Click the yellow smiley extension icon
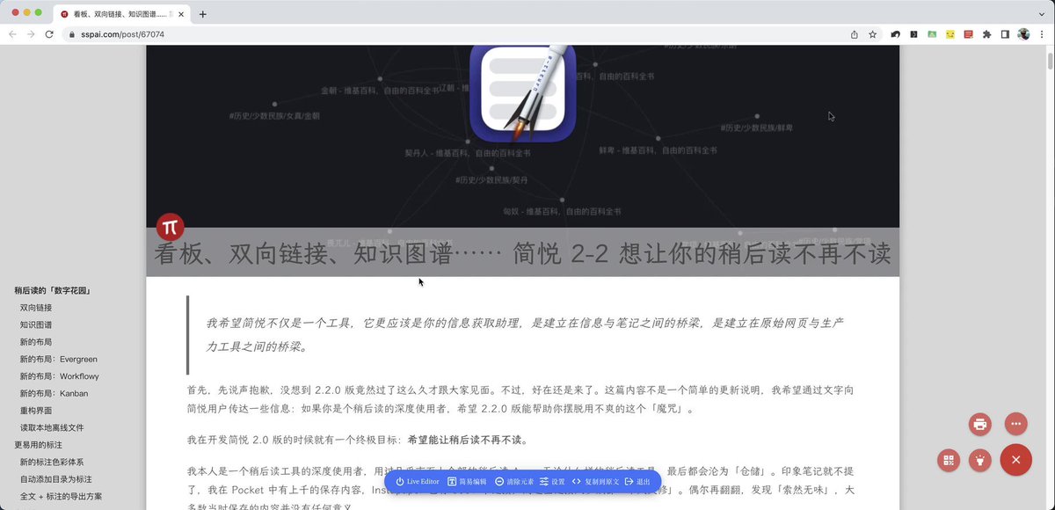The height and width of the screenshot is (510, 1055). click(950, 34)
